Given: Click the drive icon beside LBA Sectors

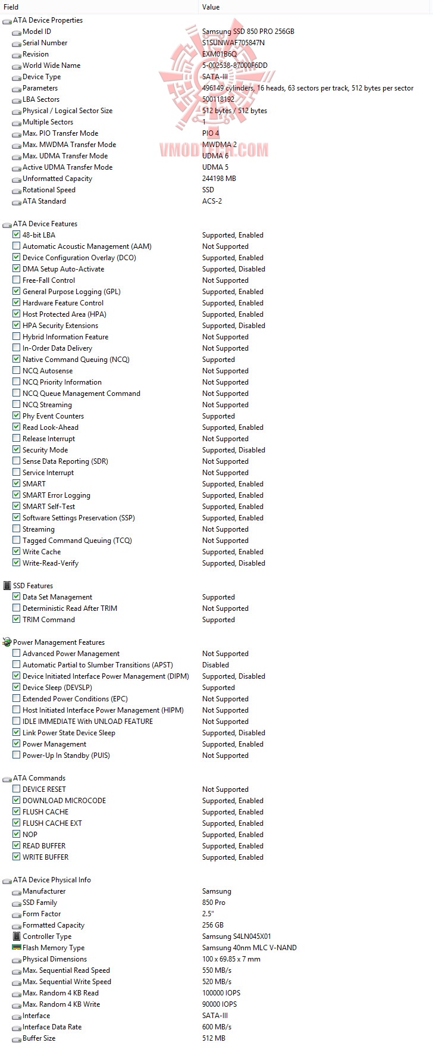Looking at the screenshot, I should tap(17, 100).
